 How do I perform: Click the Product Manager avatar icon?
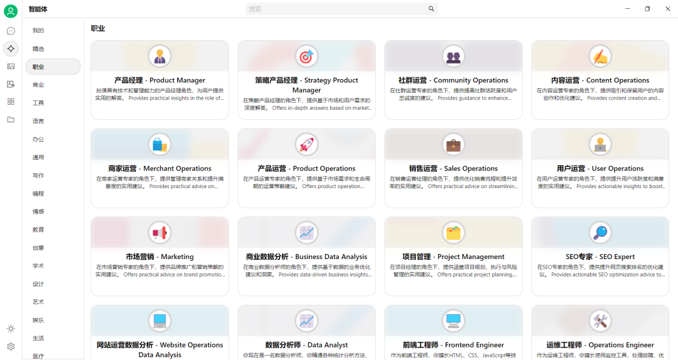click(159, 56)
